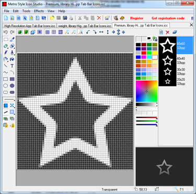Screen dimensions: 196x194
Task: Click the Redo arrow icon
Action: click(x=12, y=32)
